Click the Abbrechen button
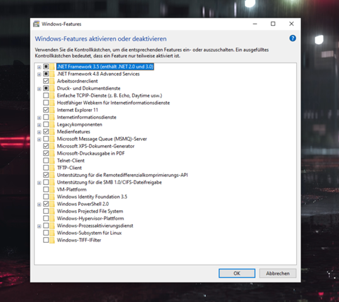Image resolution: width=339 pixels, height=302 pixels. point(278,273)
